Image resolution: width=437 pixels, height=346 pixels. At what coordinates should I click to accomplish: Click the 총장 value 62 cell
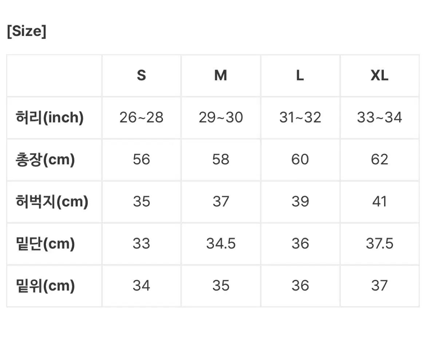[379, 160]
